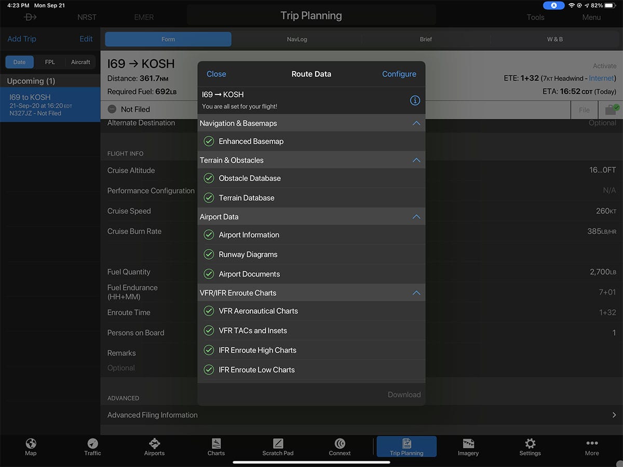Tap the Direct-To icon in top bar
The width and height of the screenshot is (623, 467).
tap(30, 17)
